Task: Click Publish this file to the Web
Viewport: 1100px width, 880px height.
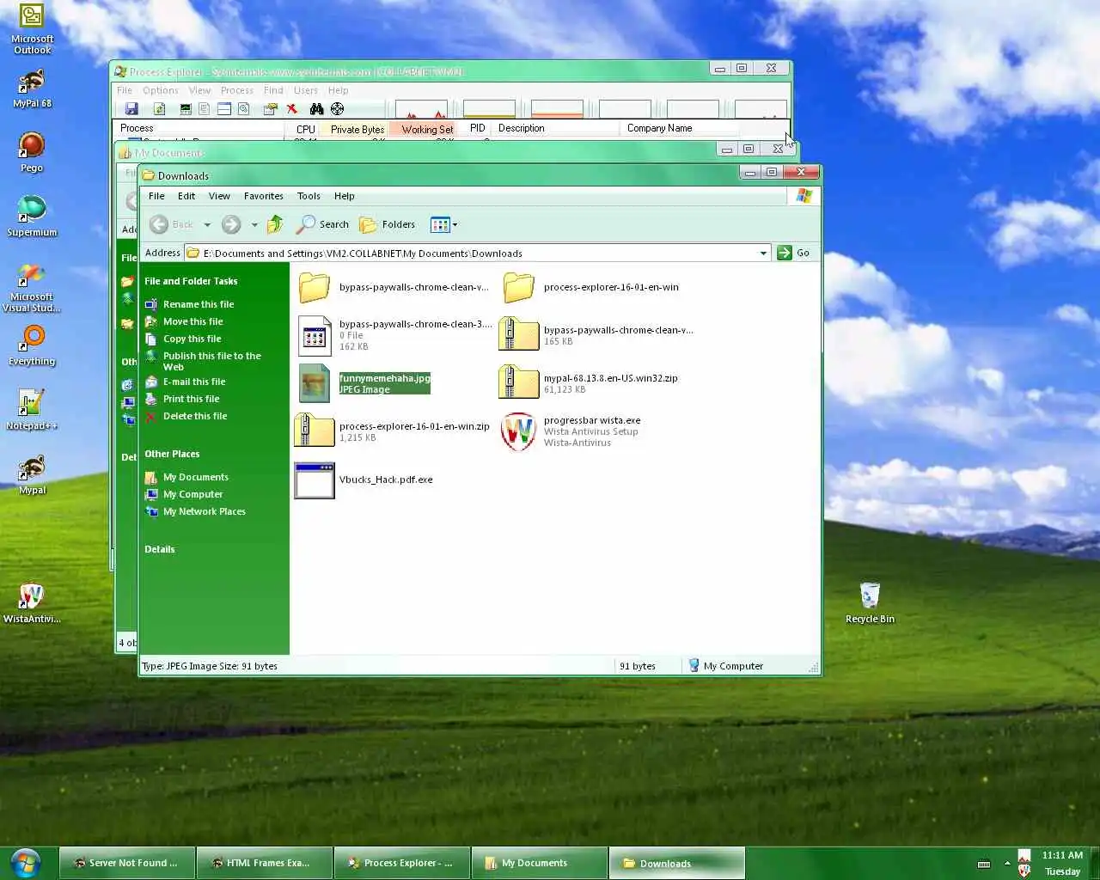Action: tap(211, 361)
